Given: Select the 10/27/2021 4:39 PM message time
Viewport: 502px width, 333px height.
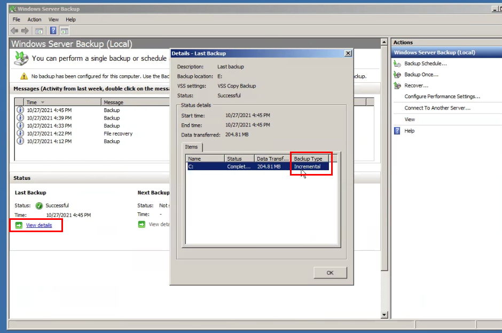Looking at the screenshot, I should [49, 118].
